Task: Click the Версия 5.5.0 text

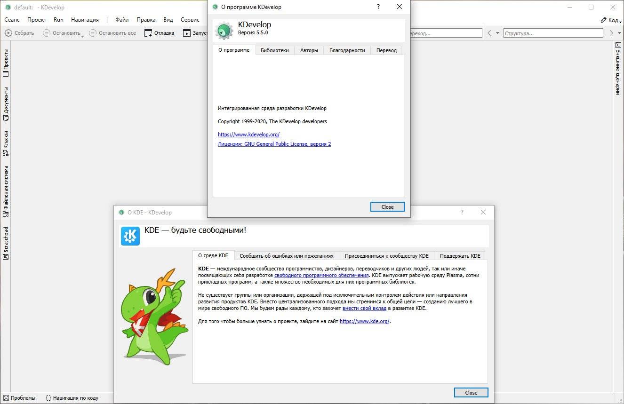Action: 253,33
